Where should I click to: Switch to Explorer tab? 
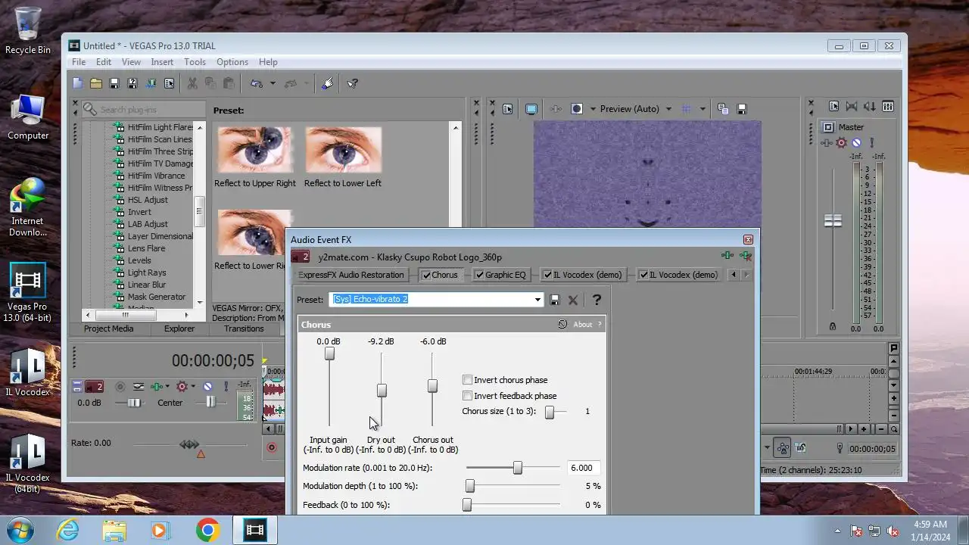179,329
